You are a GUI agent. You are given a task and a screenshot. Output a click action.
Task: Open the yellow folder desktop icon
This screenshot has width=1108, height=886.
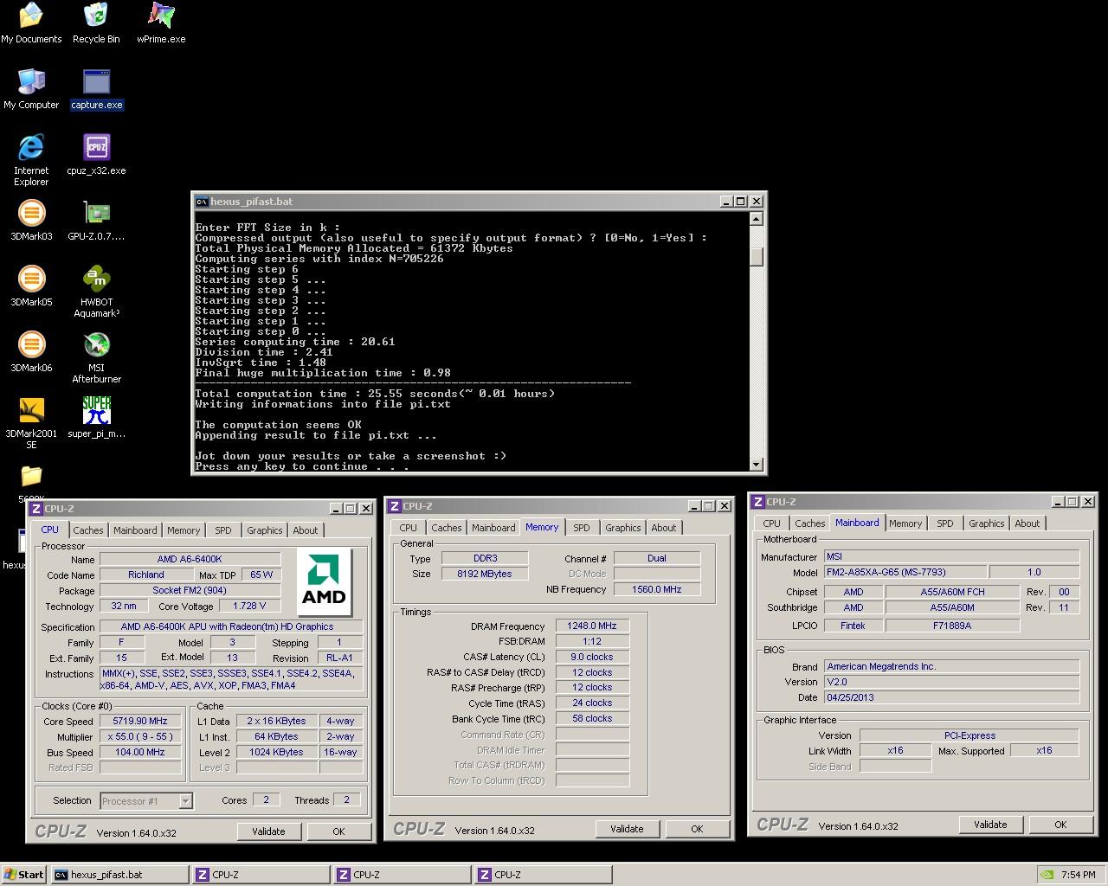31,475
